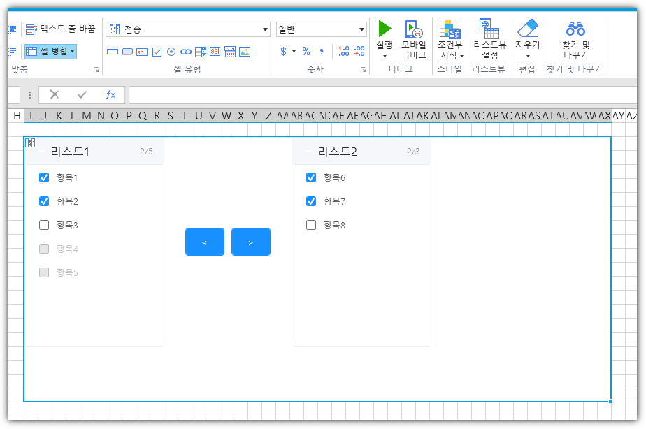Open the number format dropdown showing 일반
The height and width of the screenshot is (429, 646).
pyautogui.click(x=361, y=29)
